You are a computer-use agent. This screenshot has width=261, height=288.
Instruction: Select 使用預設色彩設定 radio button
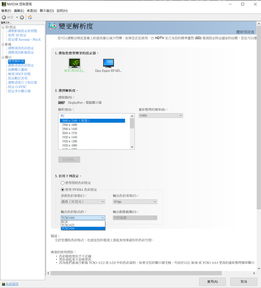pyautogui.click(x=63, y=183)
